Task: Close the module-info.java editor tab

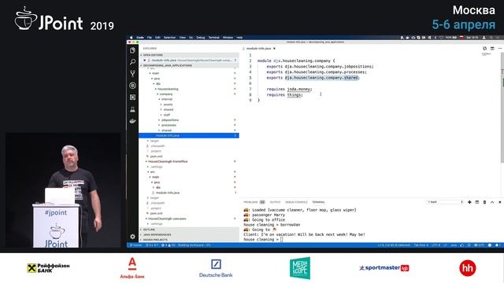Action: (x=274, y=49)
